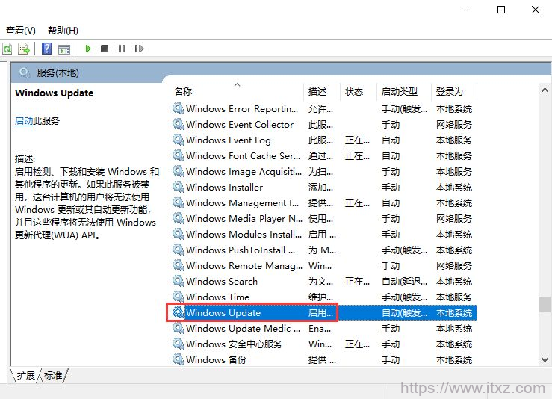Close the Services window

(536, 10)
